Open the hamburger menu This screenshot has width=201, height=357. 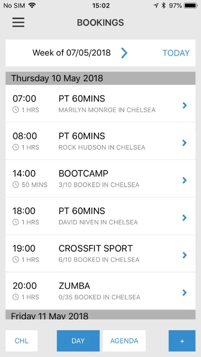(18, 23)
